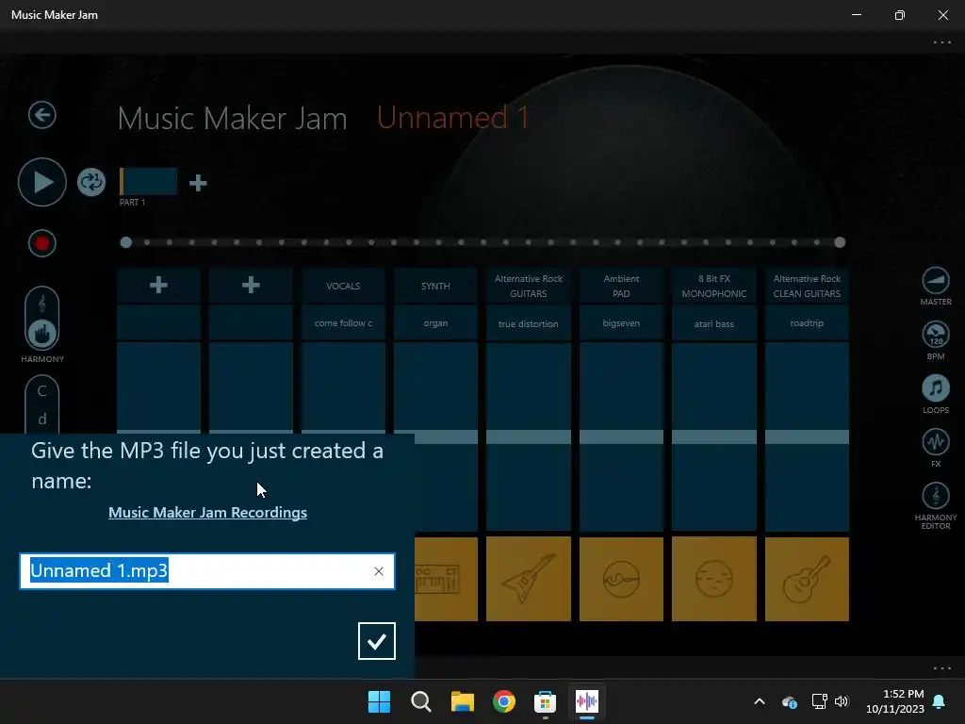Open 'come follow c' loop selector

pyautogui.click(x=343, y=323)
